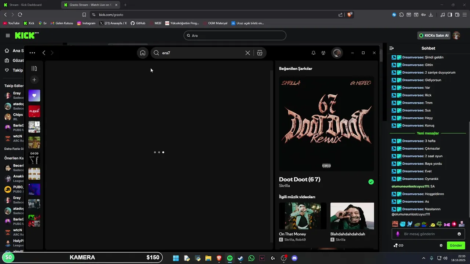Play the Blahdahdahdahdah music video
Screen dimensions: 470x264
coord(352,216)
